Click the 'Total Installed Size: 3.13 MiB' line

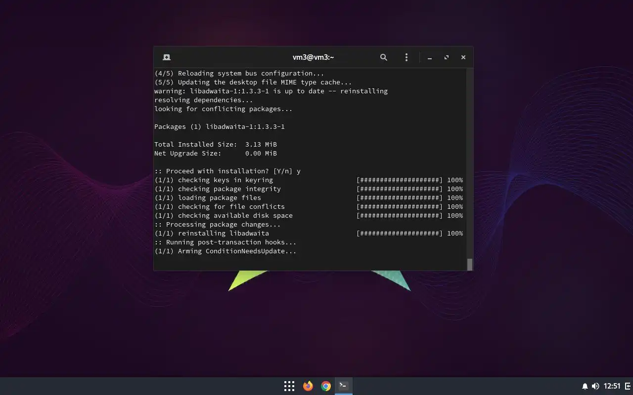coord(216,144)
